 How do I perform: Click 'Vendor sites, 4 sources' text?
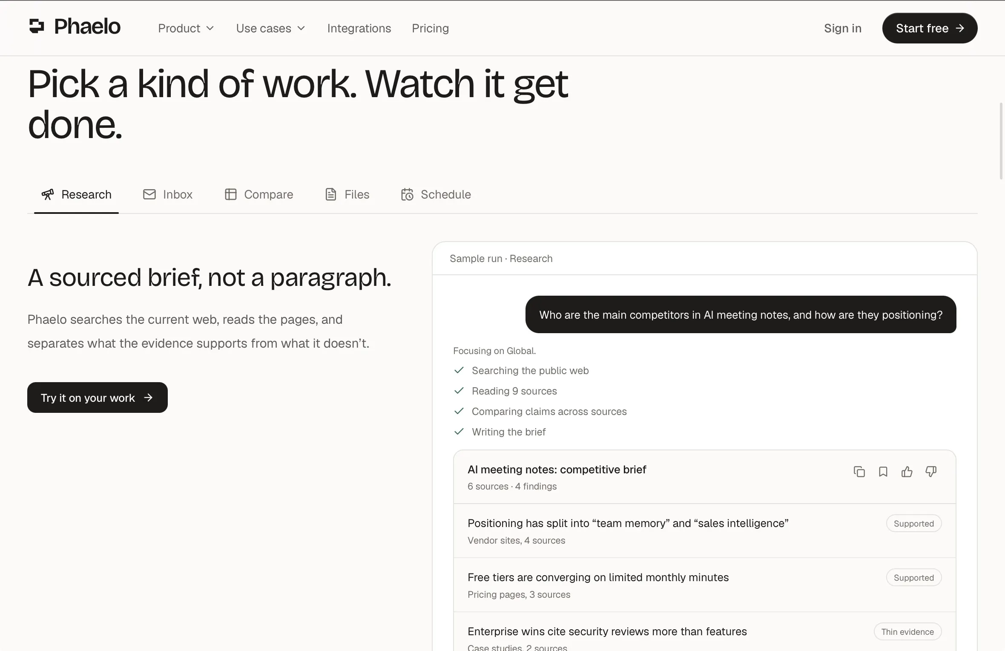click(517, 540)
